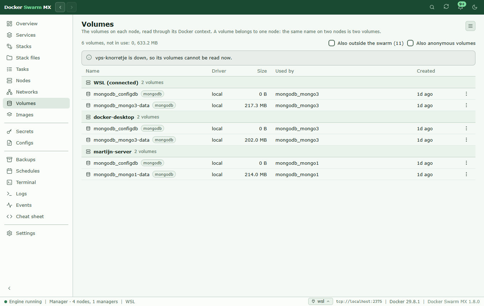The image size is (484, 306).
Task: Open actions menu for WSL mongodb_configdb
Action: coord(466,94)
